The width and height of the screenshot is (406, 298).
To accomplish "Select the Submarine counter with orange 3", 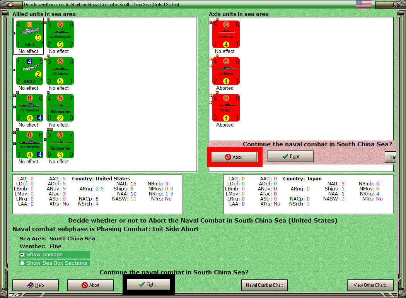I will tap(60, 145).
